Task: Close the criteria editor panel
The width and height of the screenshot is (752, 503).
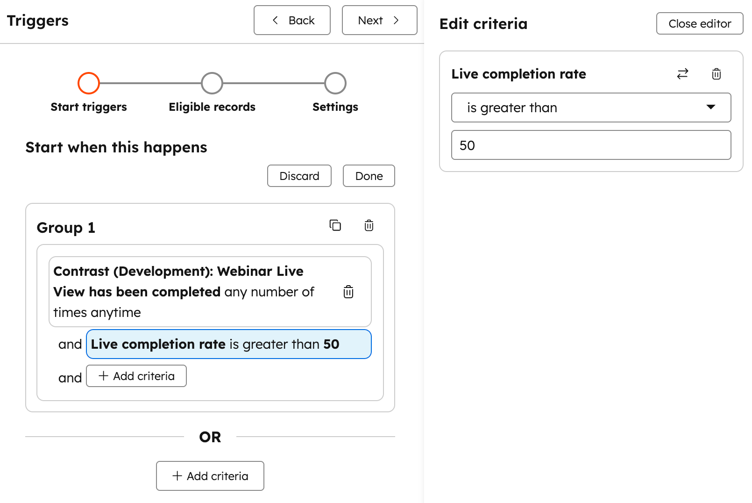Action: [699, 23]
